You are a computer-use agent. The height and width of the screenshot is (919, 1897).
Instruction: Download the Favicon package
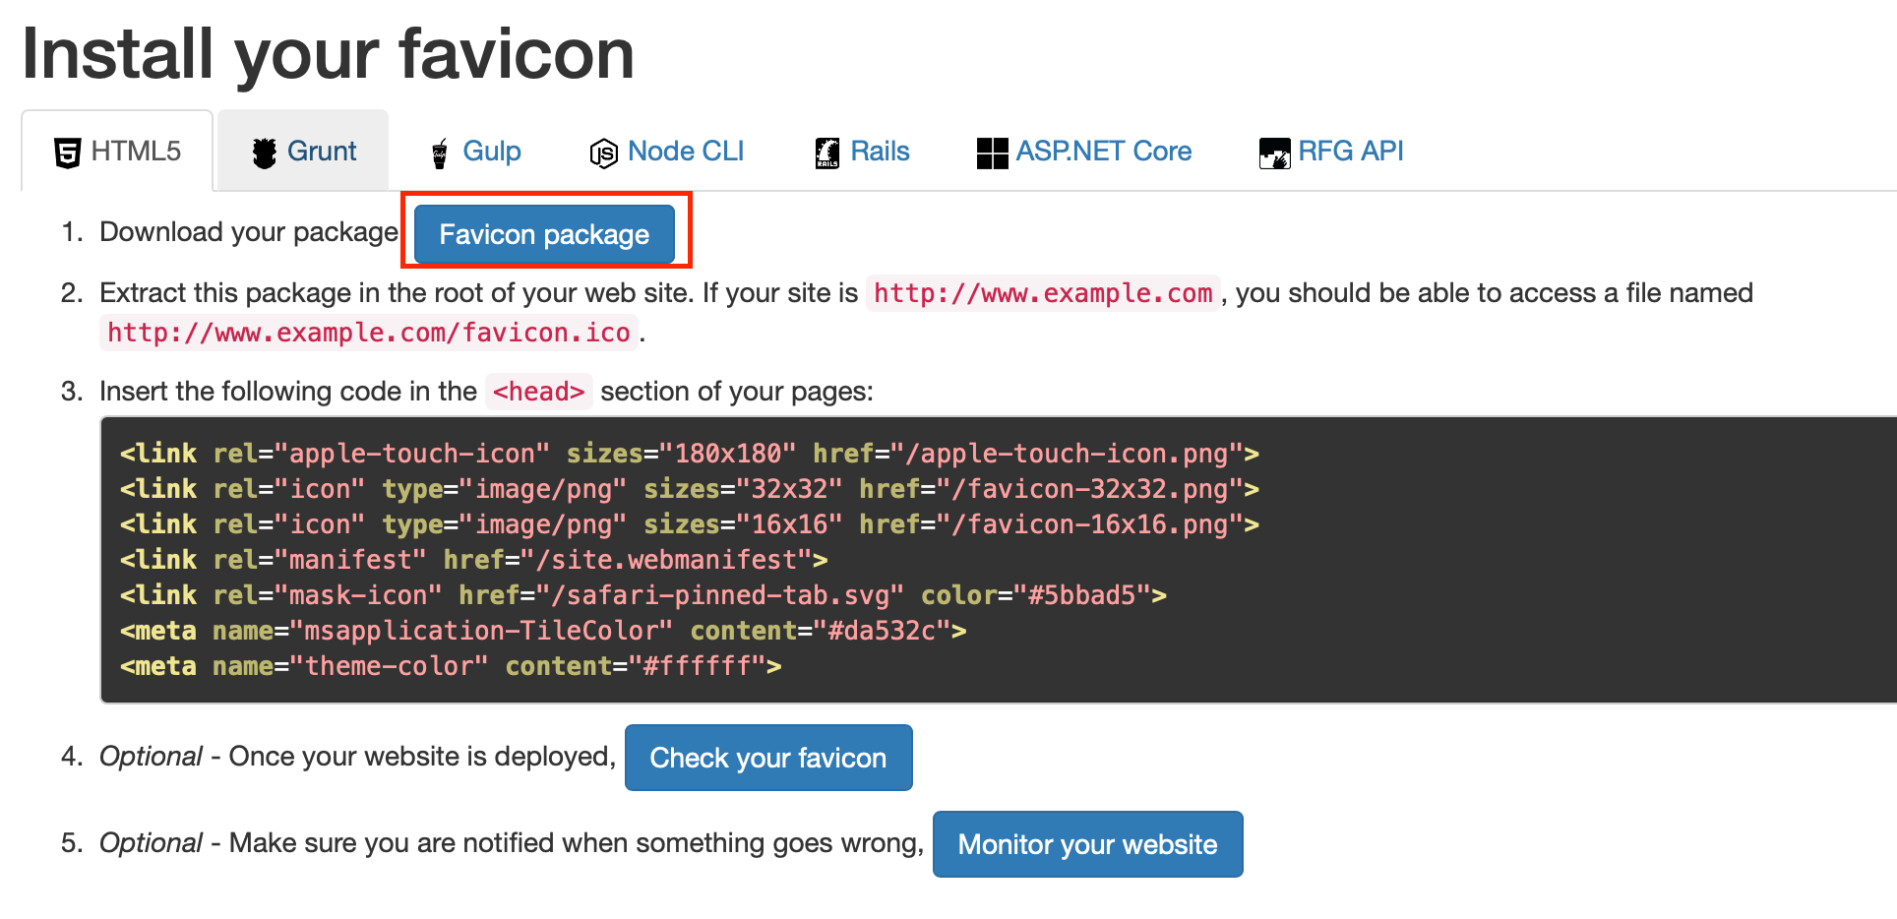[544, 234]
